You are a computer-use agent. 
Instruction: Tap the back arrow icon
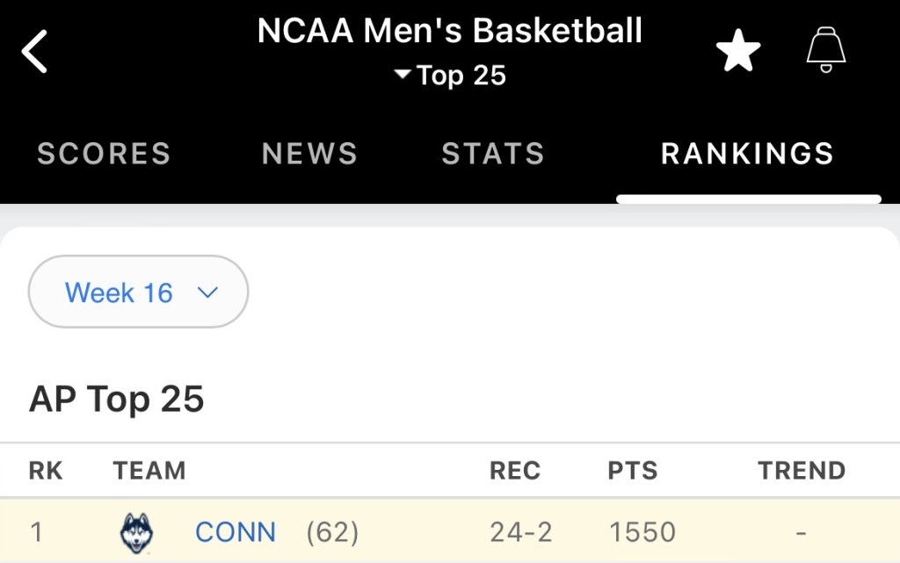(x=35, y=52)
